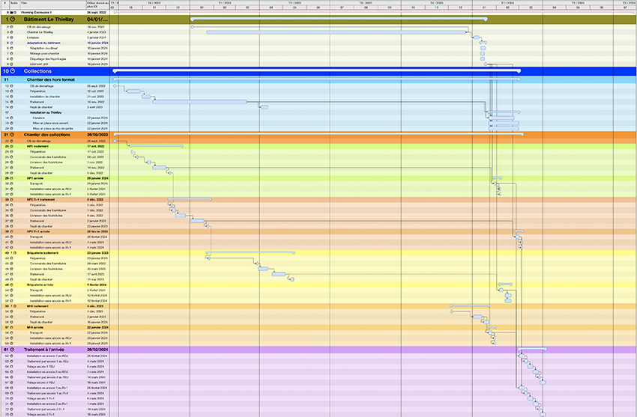Image resolution: width=637 pixels, height=417 pixels.
Task: Click the 5 déc. 2022 date of HP2 R+1 traitement
Action: tap(95, 200)
